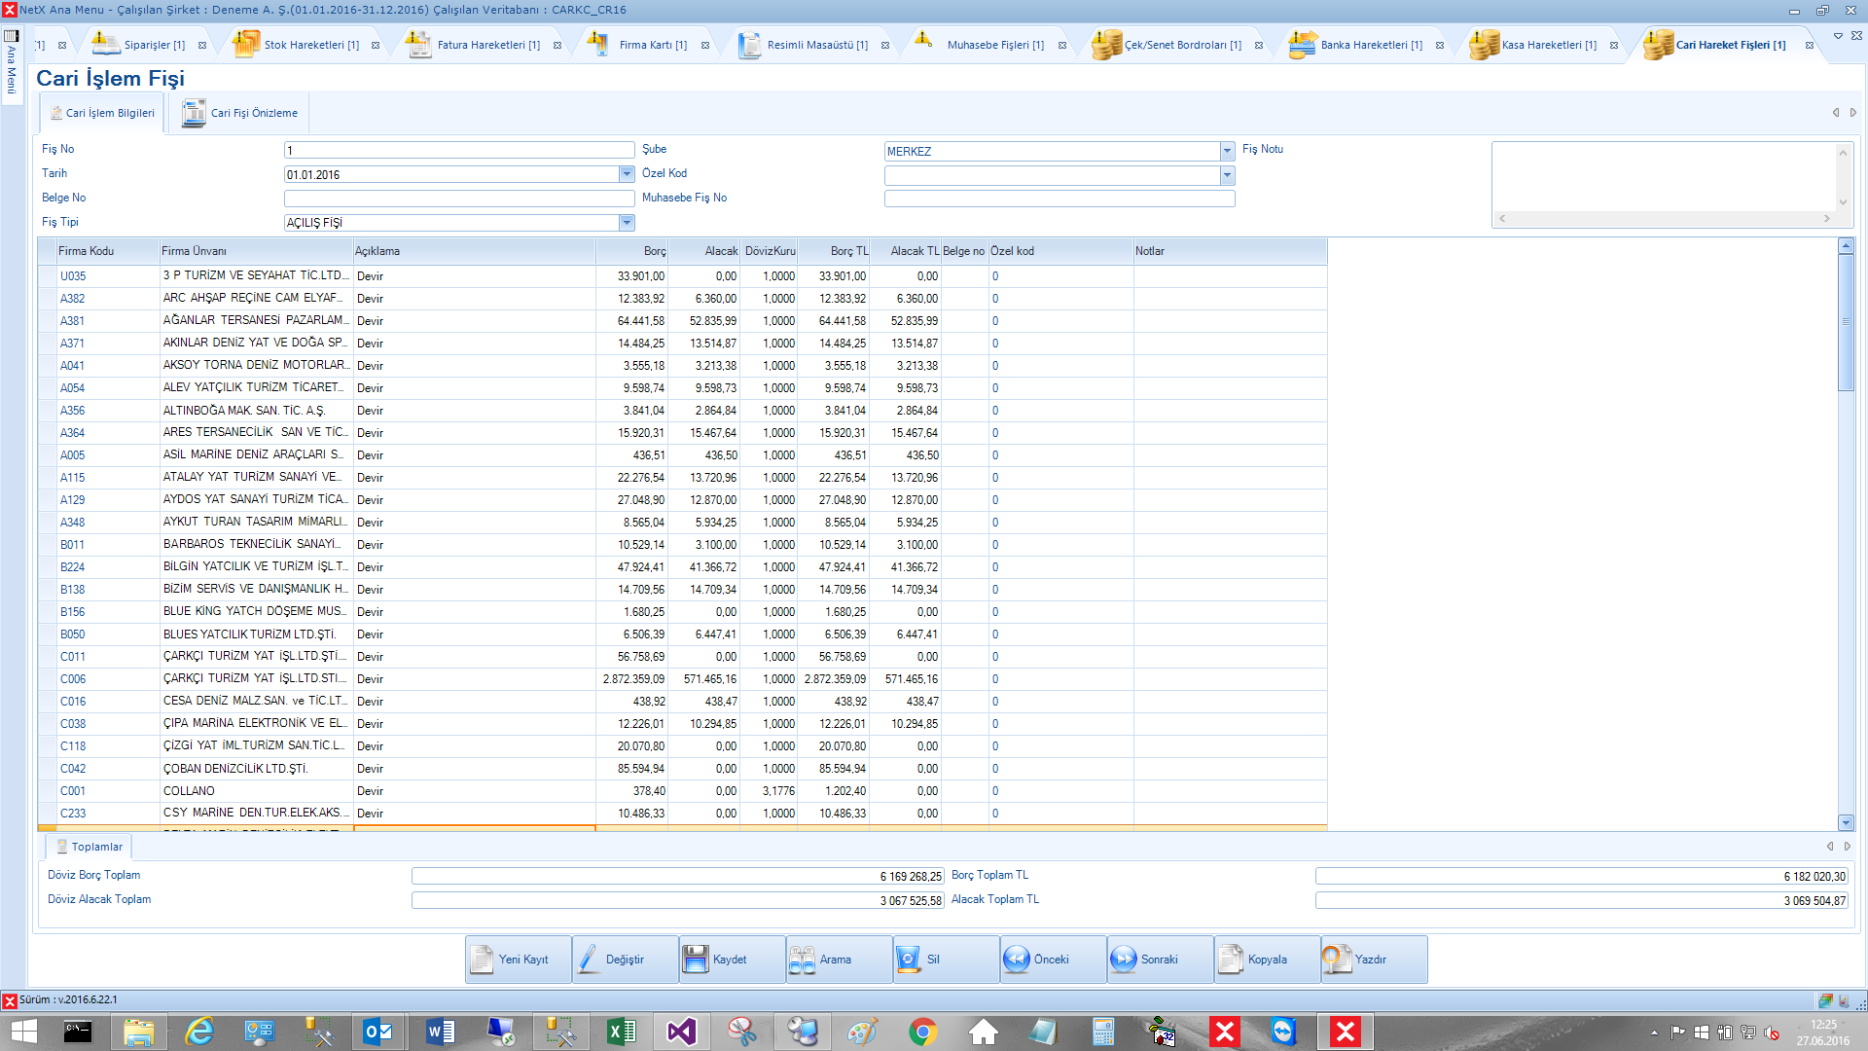Click the Sil delete icon
This screenshot has width=1868, height=1051.
coord(909,960)
